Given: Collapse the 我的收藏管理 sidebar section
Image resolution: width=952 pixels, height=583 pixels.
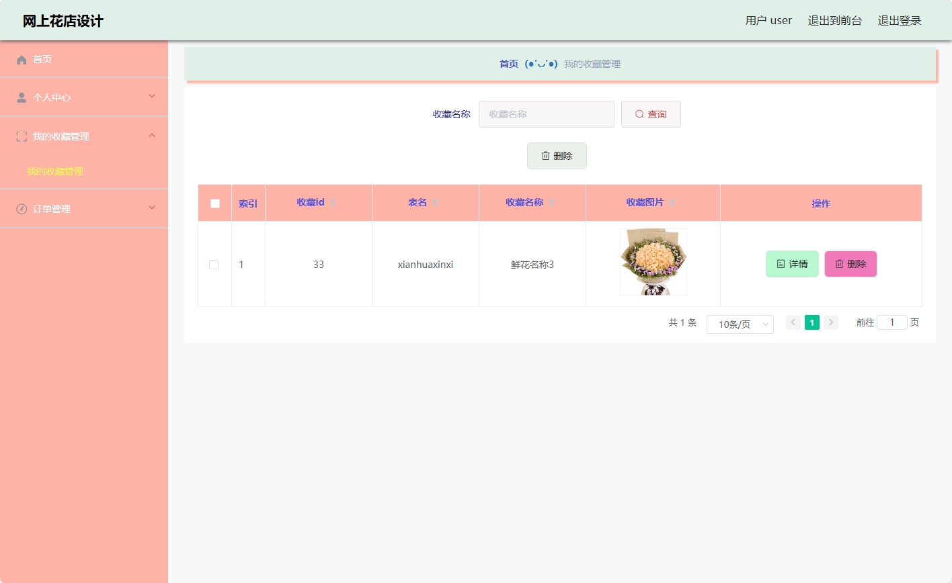Looking at the screenshot, I should (152, 136).
